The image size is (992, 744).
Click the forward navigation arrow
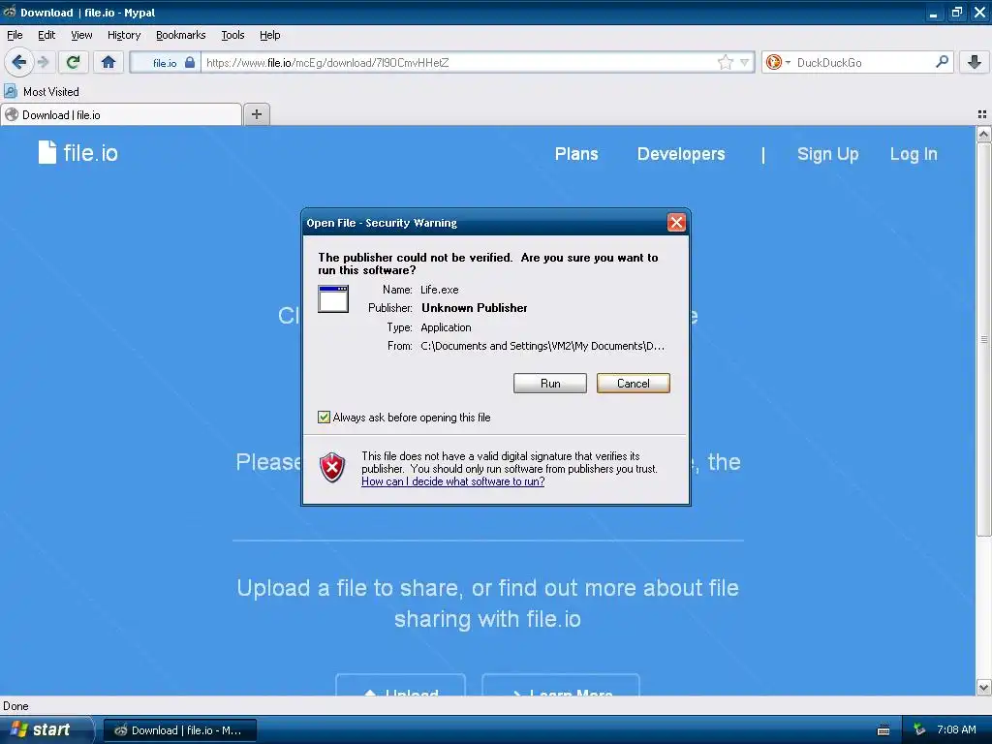(x=44, y=62)
